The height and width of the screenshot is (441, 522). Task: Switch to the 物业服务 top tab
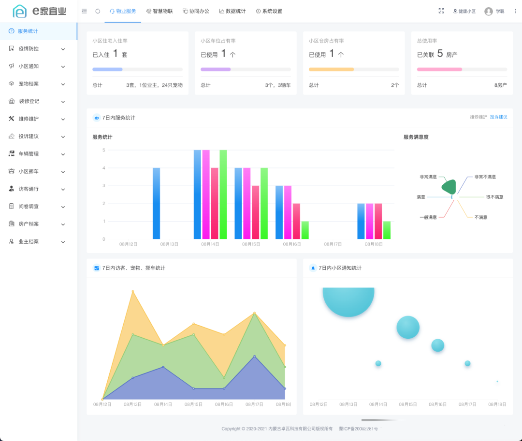pos(123,11)
